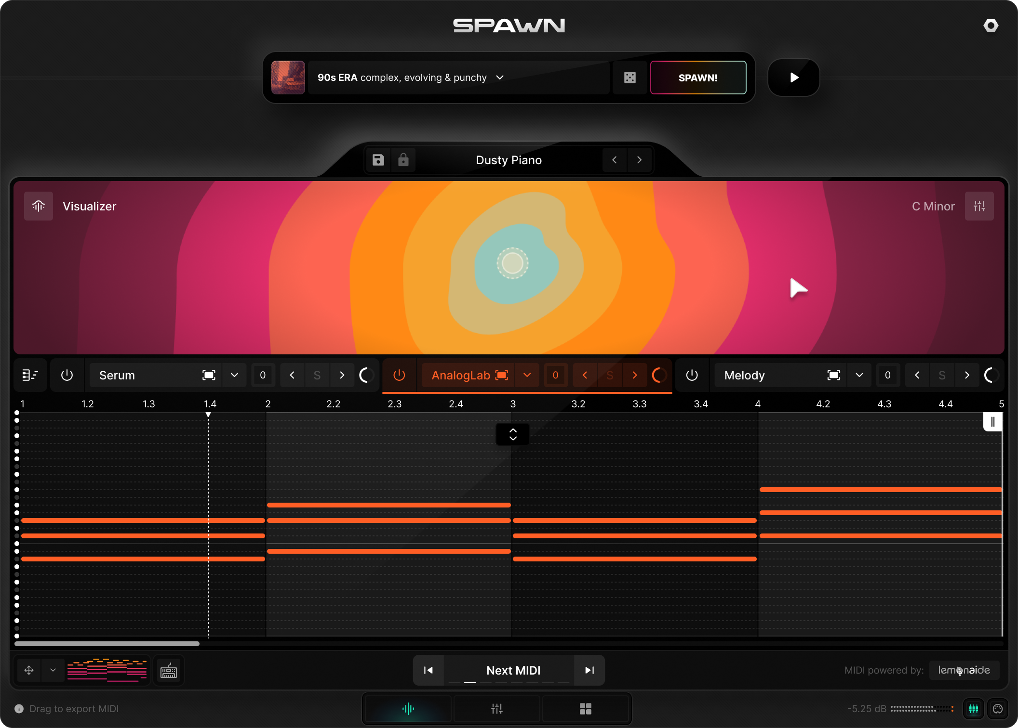Select next Melody pattern
Viewport: 1018px width, 728px height.
pyautogui.click(x=967, y=375)
